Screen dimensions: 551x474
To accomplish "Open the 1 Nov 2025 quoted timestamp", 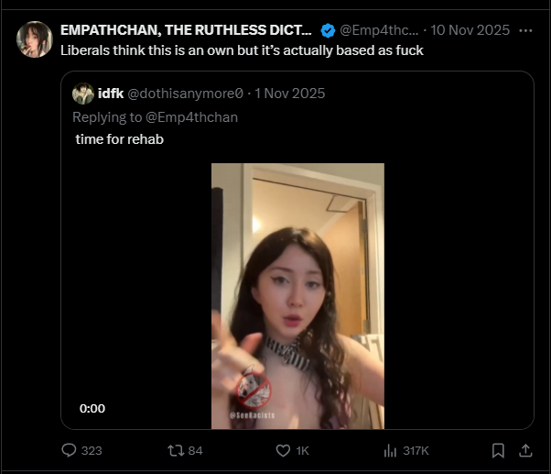I will coord(289,94).
